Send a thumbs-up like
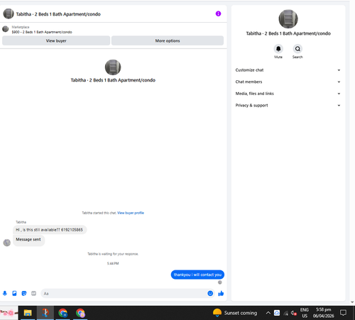 coord(221,293)
